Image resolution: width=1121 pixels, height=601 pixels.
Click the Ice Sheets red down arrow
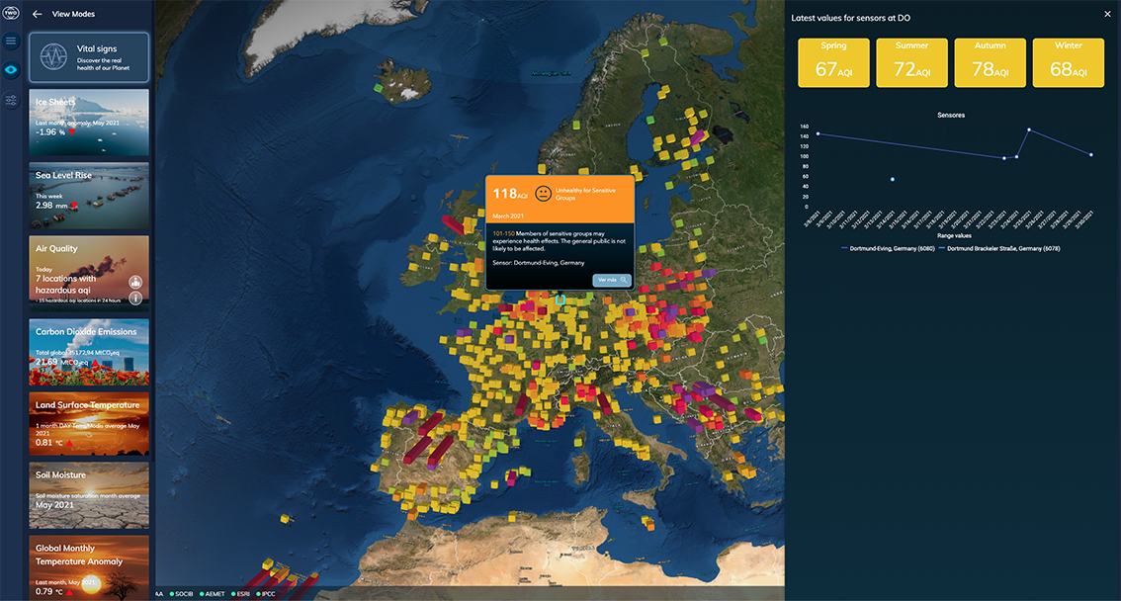[71, 132]
